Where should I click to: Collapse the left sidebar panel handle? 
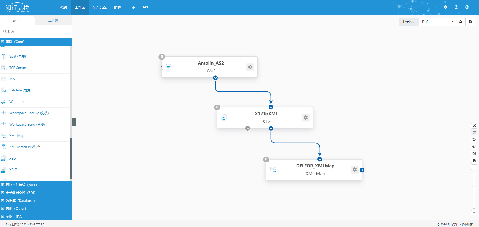(x=74, y=122)
